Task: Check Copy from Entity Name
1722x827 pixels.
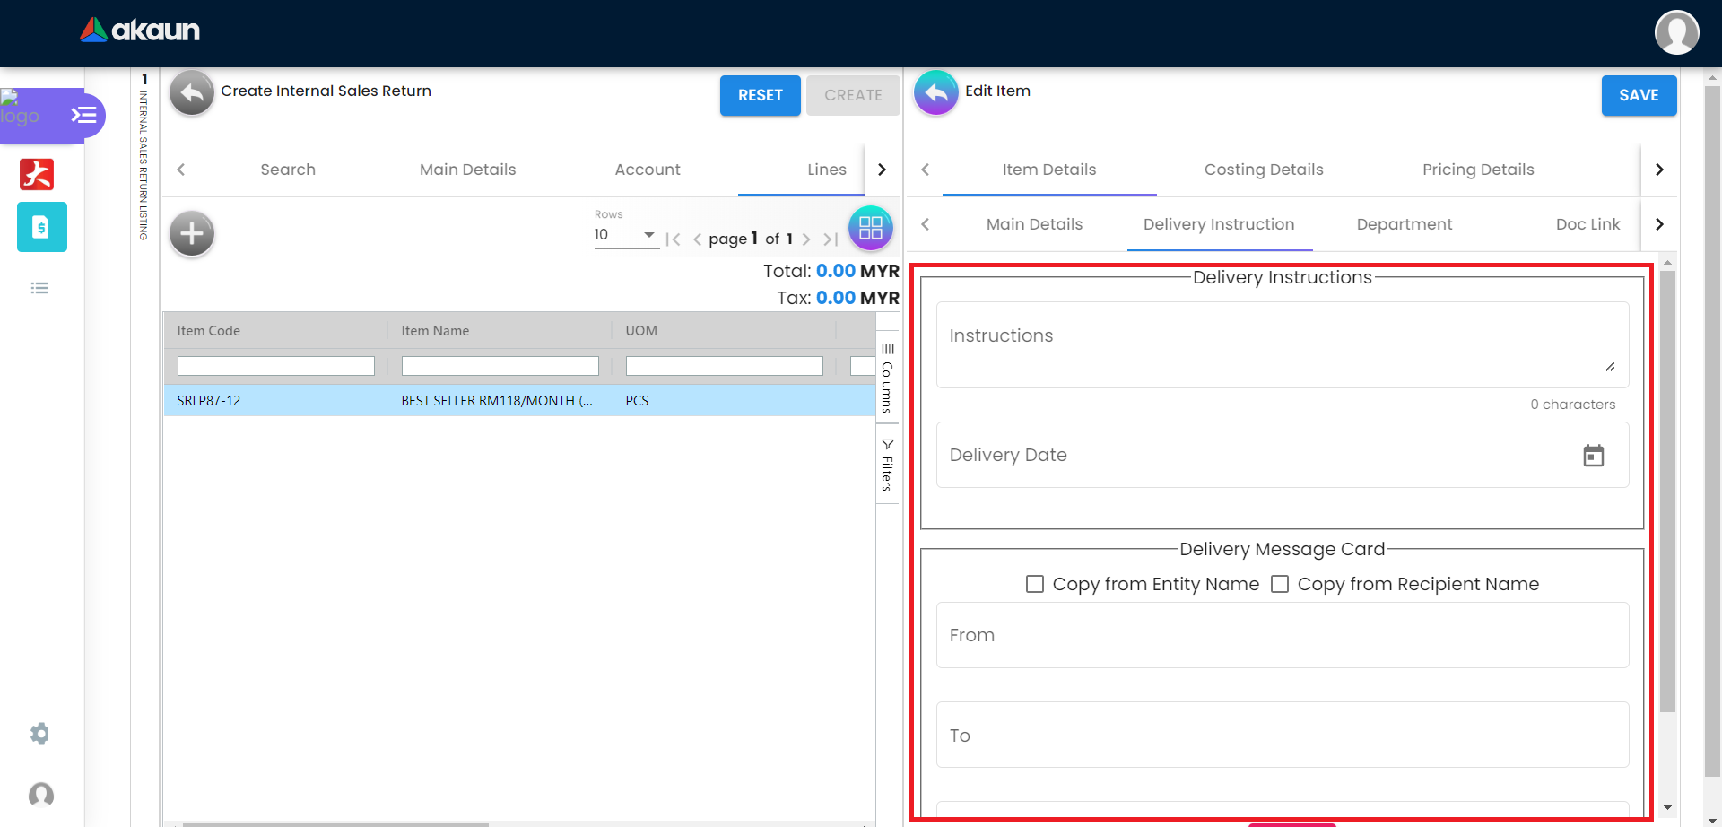Action: pos(1035,584)
